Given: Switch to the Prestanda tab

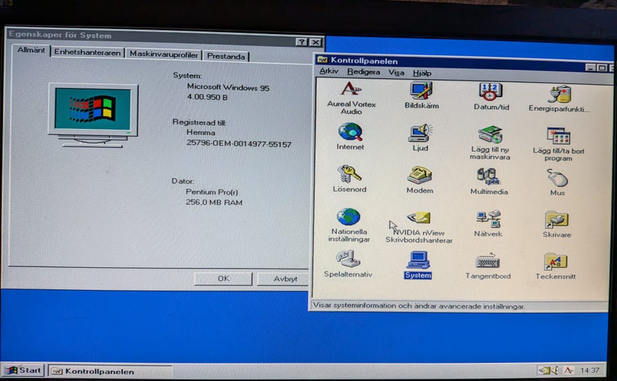Looking at the screenshot, I should click(226, 56).
